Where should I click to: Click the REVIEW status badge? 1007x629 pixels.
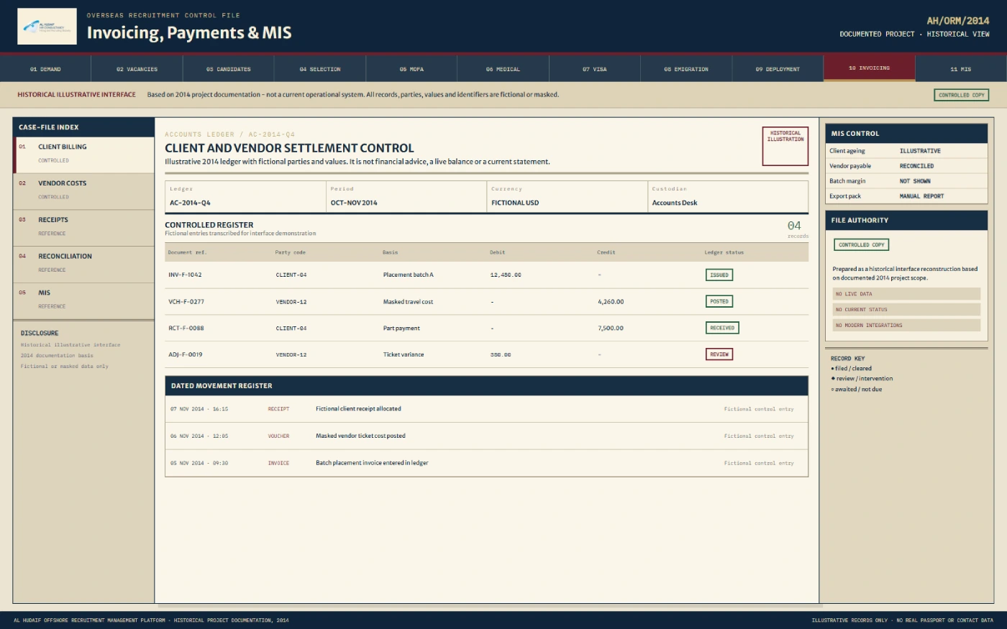coord(719,354)
